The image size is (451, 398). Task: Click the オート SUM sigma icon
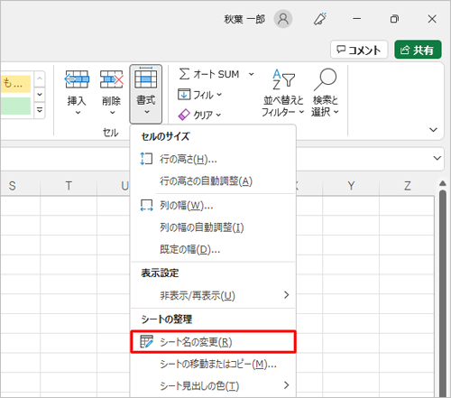coord(184,74)
